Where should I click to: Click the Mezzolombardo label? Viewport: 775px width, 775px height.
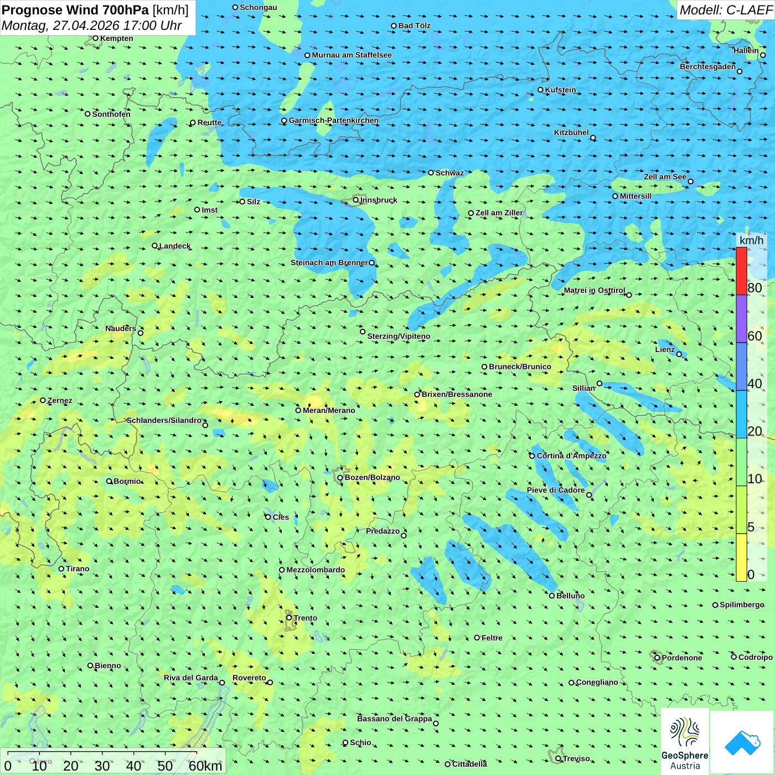[316, 570]
